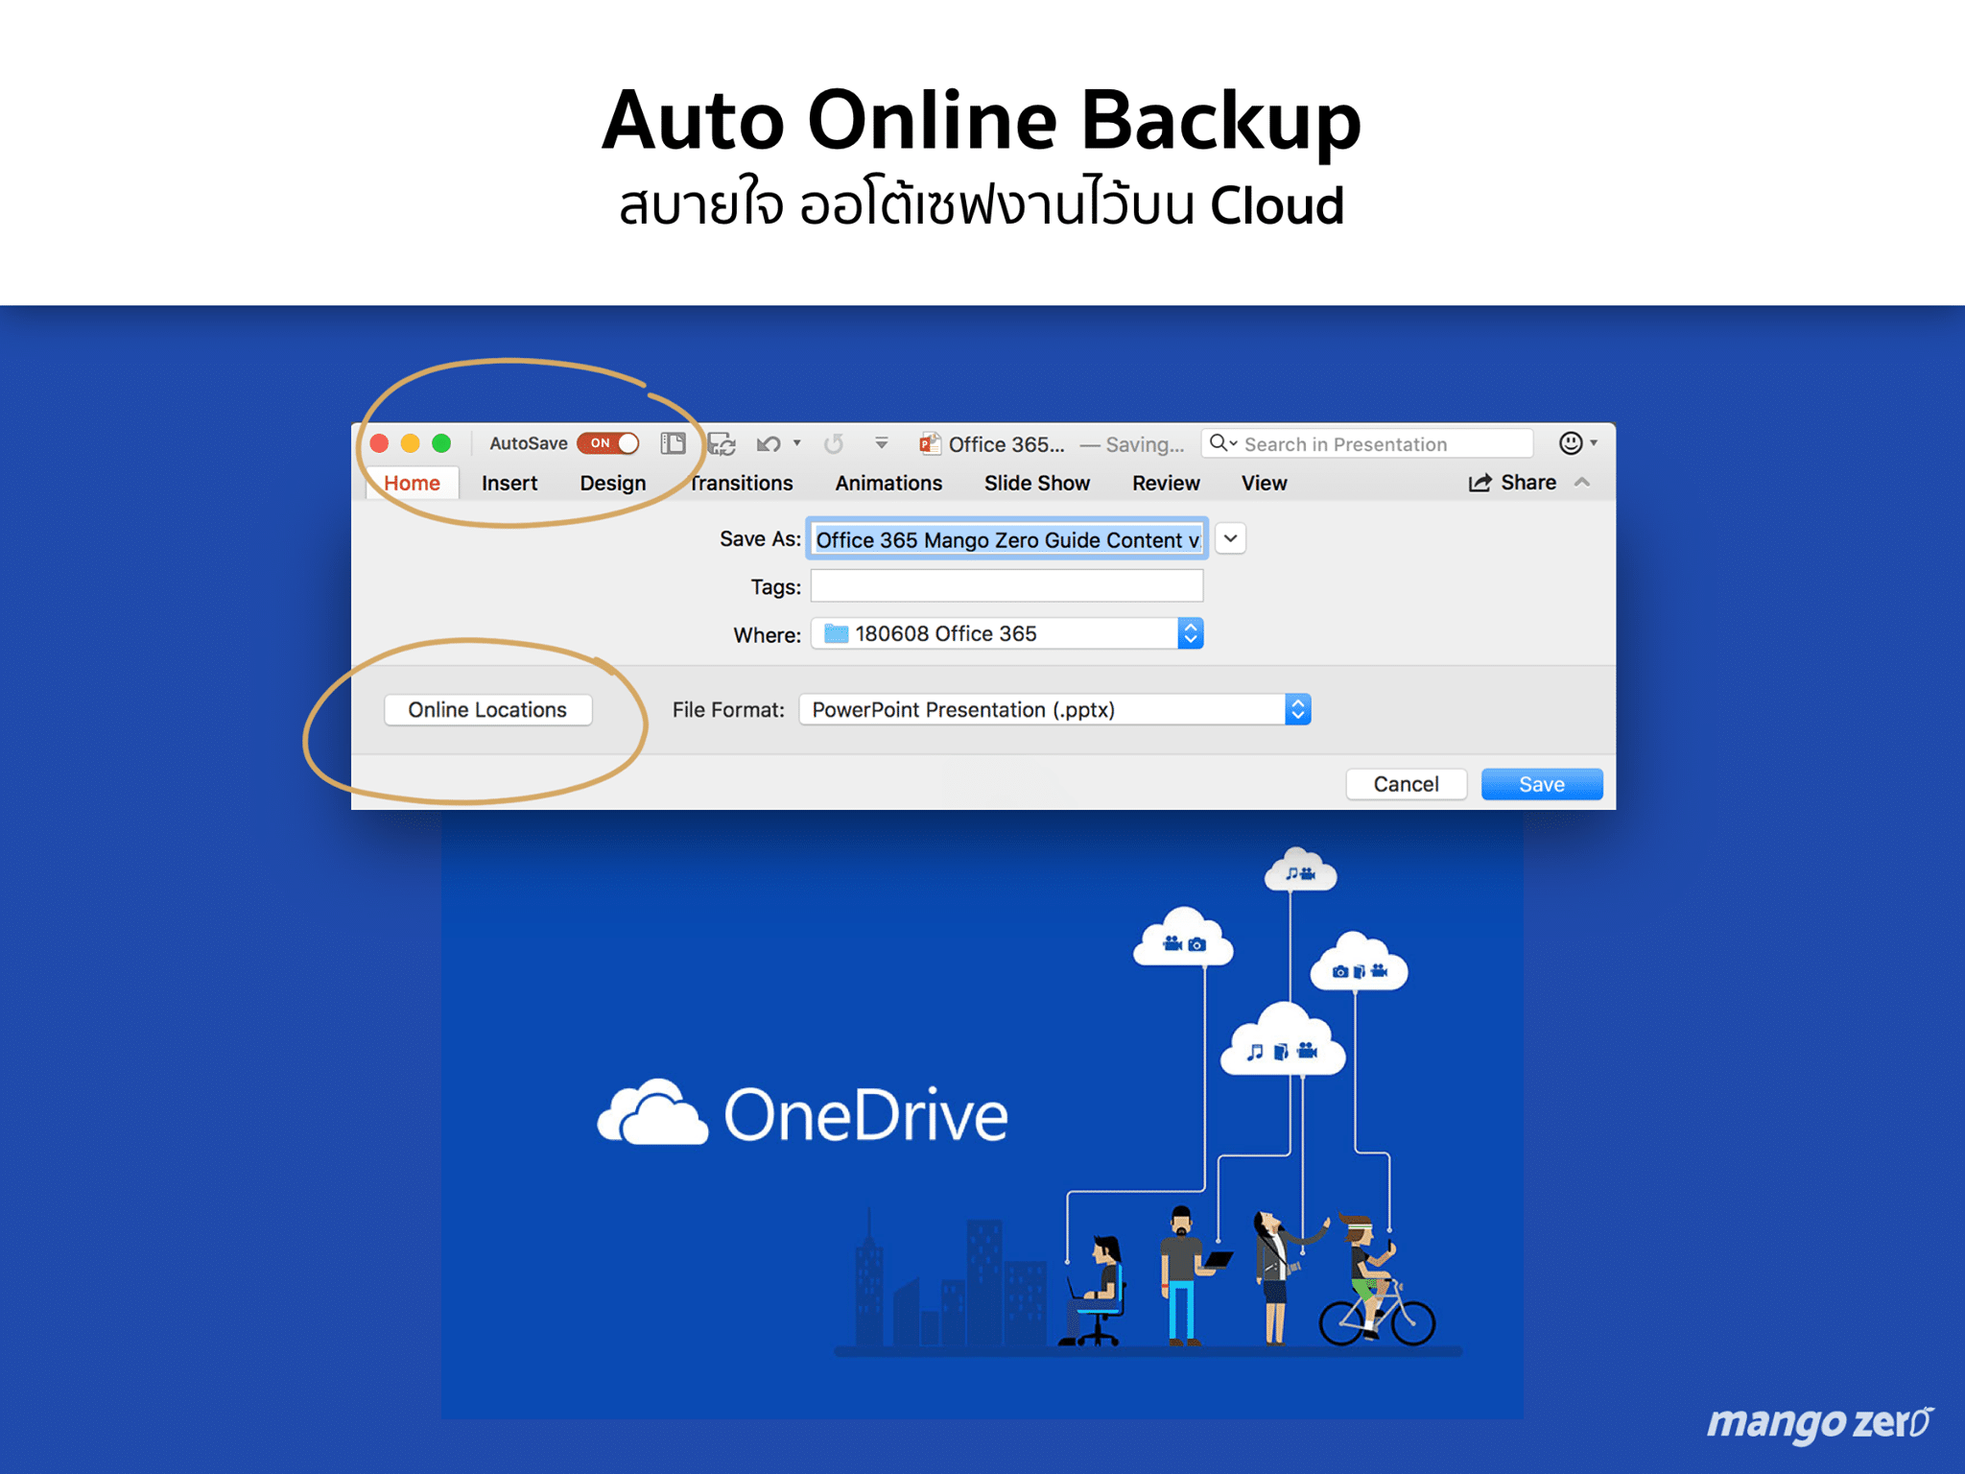Click the PowerPoint document icon in title
The width and height of the screenshot is (1965, 1474).
929,443
